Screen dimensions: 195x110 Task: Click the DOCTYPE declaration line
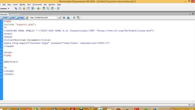pos(79,31)
